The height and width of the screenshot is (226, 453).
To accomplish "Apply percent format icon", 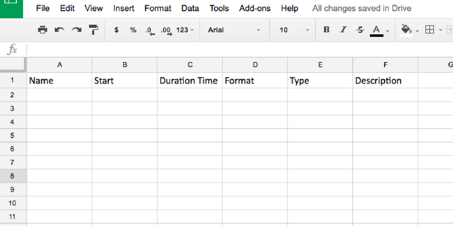I will click(133, 30).
